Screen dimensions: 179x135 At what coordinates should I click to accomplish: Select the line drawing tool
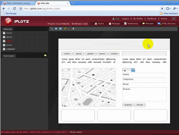52,29
